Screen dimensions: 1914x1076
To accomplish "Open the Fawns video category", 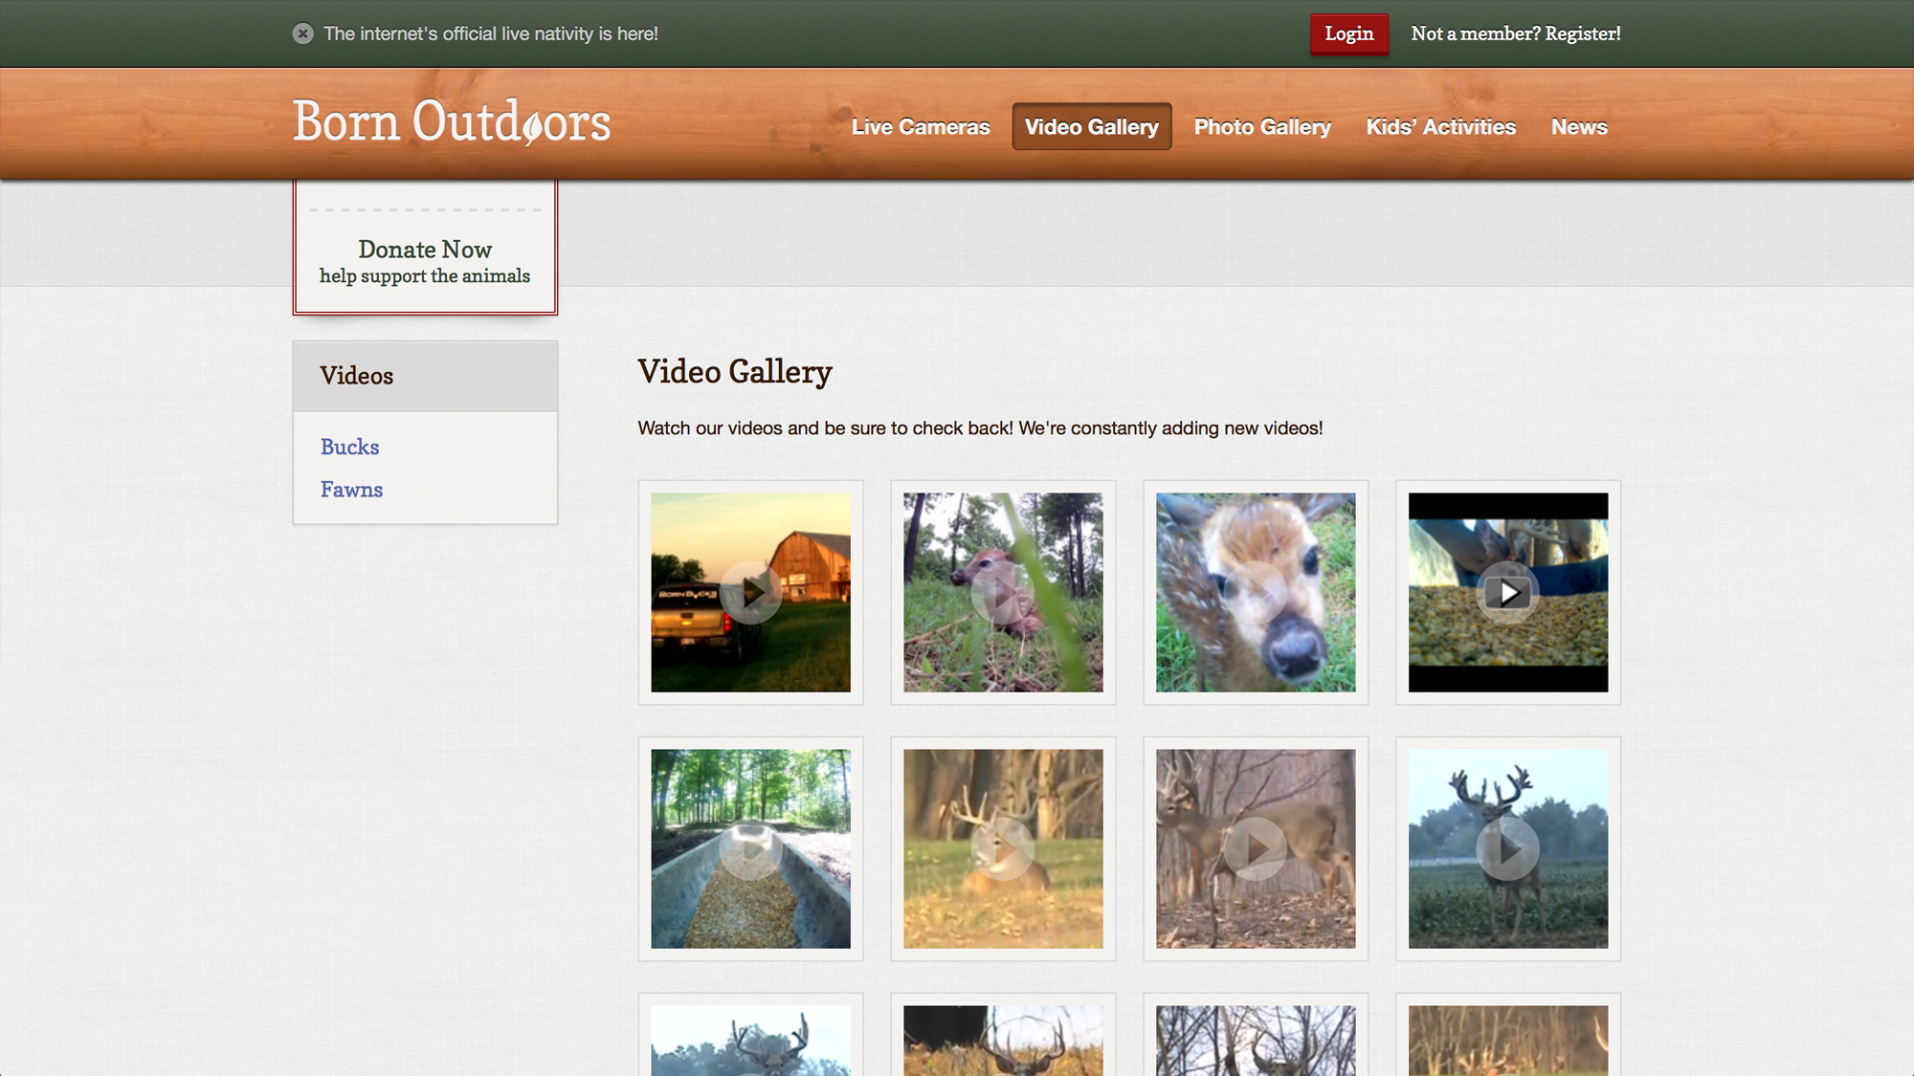I will pos(352,489).
